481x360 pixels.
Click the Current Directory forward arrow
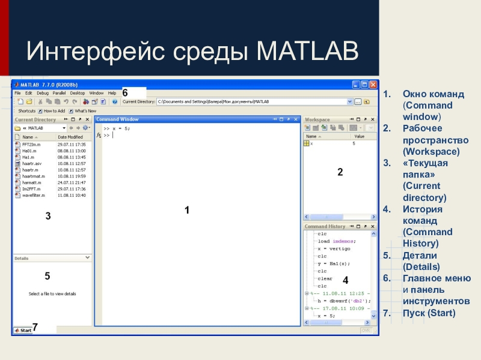[x=78, y=128]
